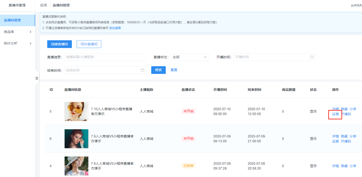Click 开播码 for room ID 6
The width and height of the screenshot is (362, 177).
[346, 141]
